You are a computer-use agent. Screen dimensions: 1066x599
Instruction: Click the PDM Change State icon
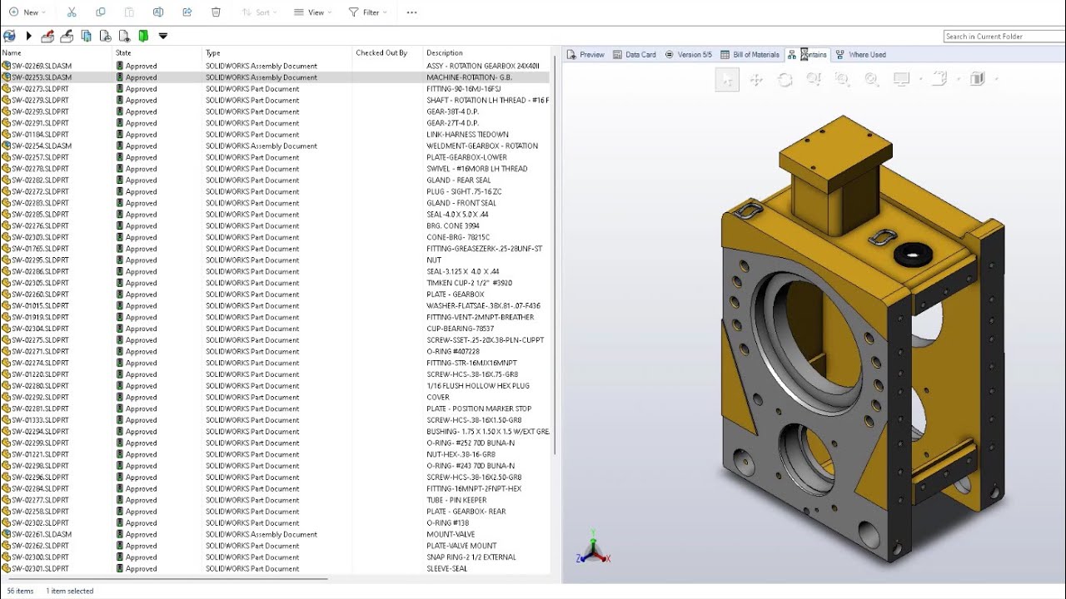tap(124, 36)
